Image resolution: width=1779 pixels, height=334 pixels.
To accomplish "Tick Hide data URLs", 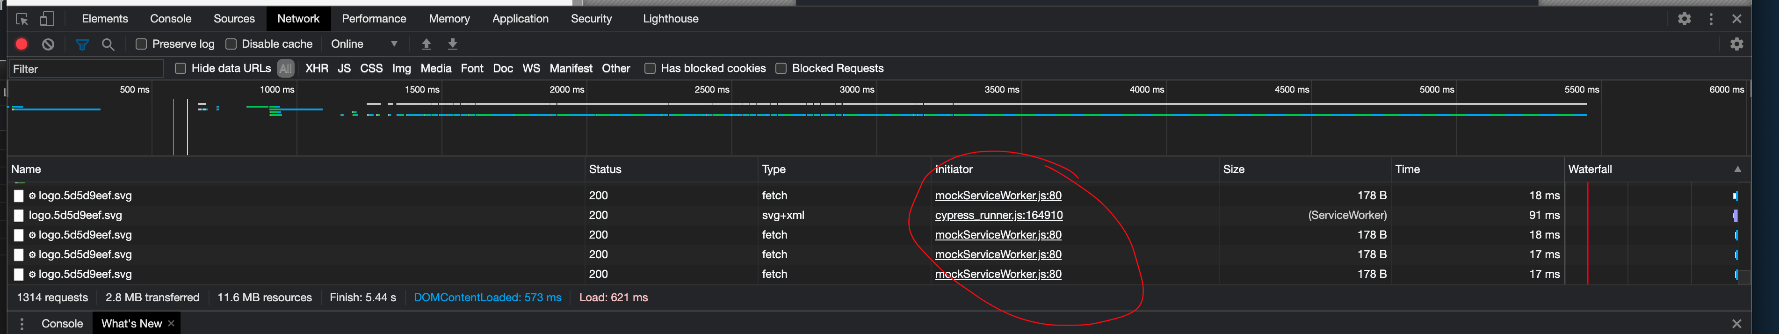I will coord(180,68).
